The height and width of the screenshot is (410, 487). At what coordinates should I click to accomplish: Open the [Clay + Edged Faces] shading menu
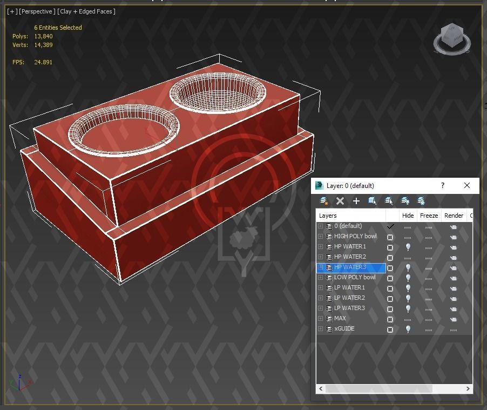coord(86,11)
